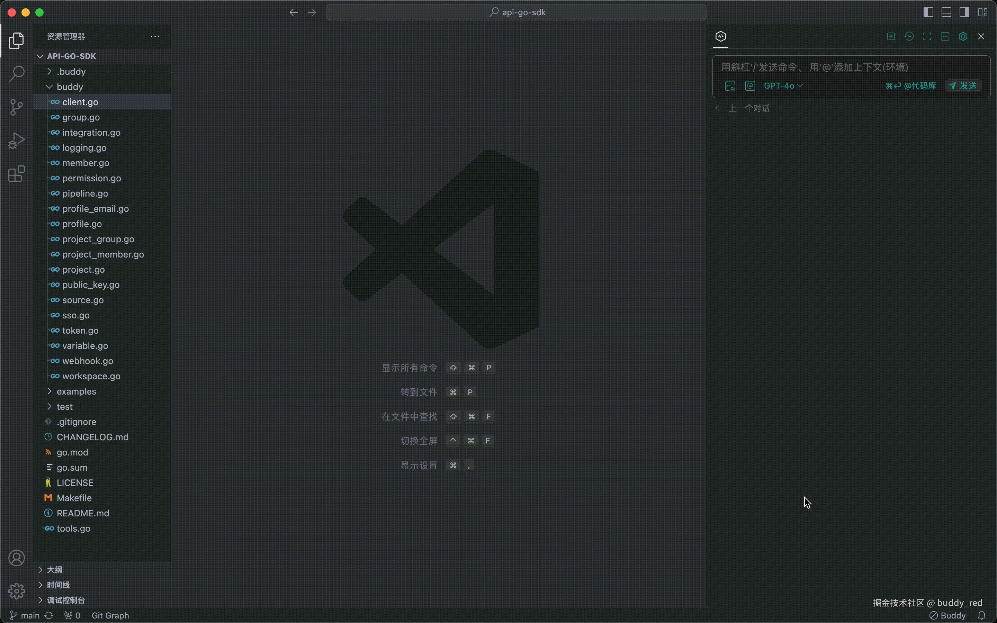Screen dimensions: 997x623
Task: Open the Search view in activity bar
Action: coord(17,74)
